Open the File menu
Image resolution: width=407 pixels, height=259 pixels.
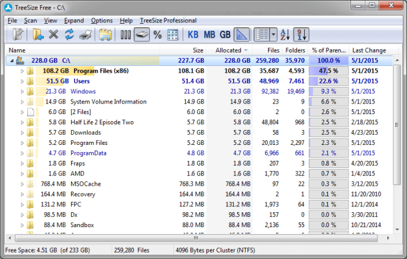[x=12, y=21]
